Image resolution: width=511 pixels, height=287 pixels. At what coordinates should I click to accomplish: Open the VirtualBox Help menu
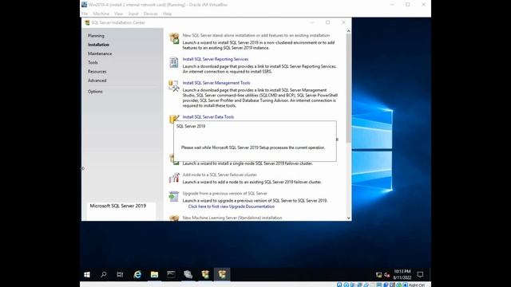(167, 14)
